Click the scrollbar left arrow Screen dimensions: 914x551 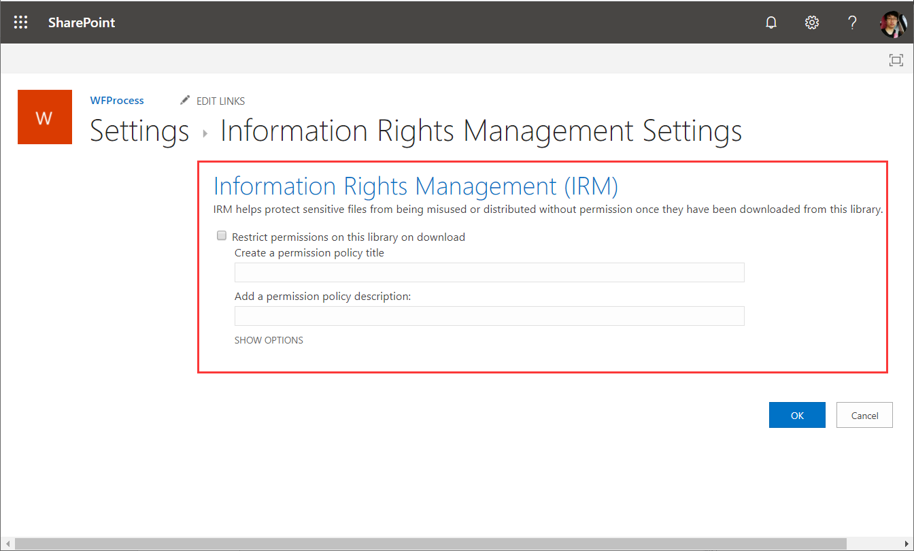(7, 544)
